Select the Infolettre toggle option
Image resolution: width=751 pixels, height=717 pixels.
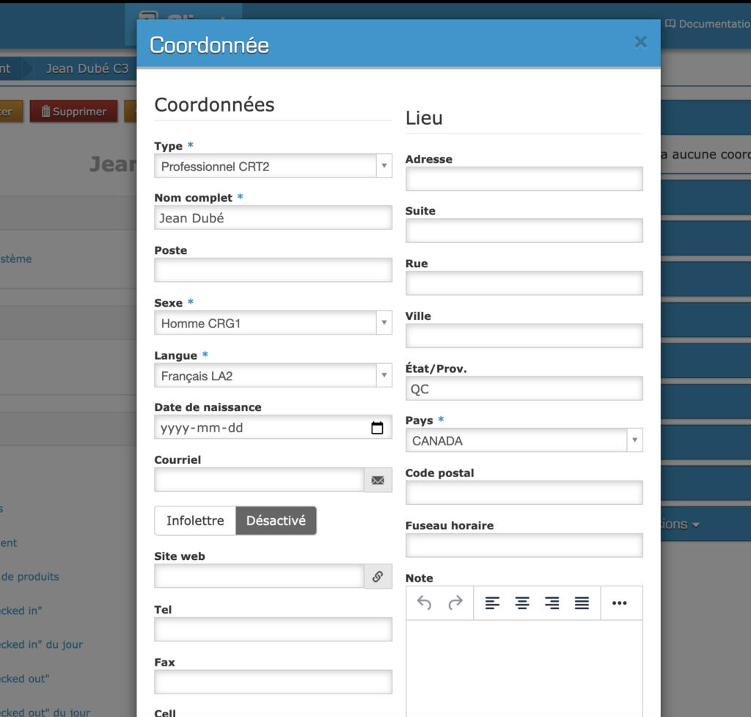coord(195,520)
